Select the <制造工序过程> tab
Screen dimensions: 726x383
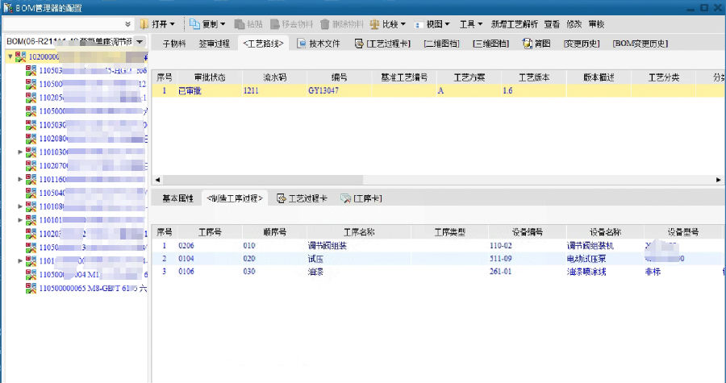click(x=235, y=198)
